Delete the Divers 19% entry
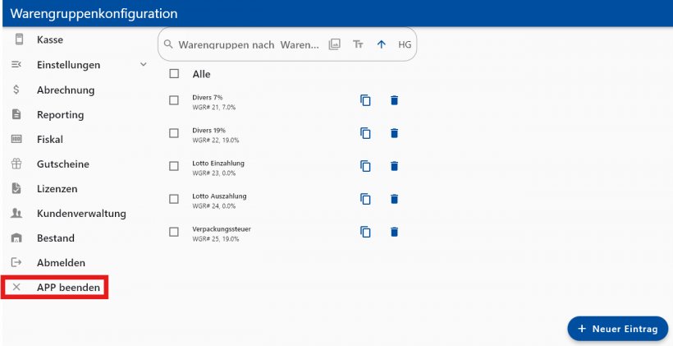 coord(394,133)
